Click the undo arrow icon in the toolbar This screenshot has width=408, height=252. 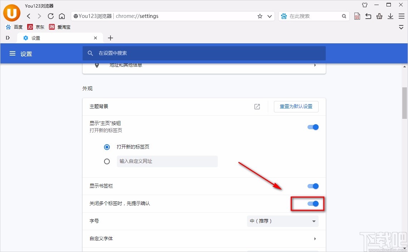tap(368, 16)
